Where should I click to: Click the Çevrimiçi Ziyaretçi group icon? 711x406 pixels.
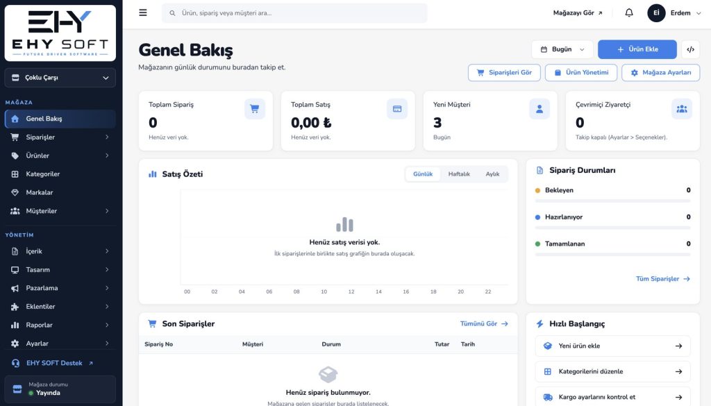(x=682, y=109)
